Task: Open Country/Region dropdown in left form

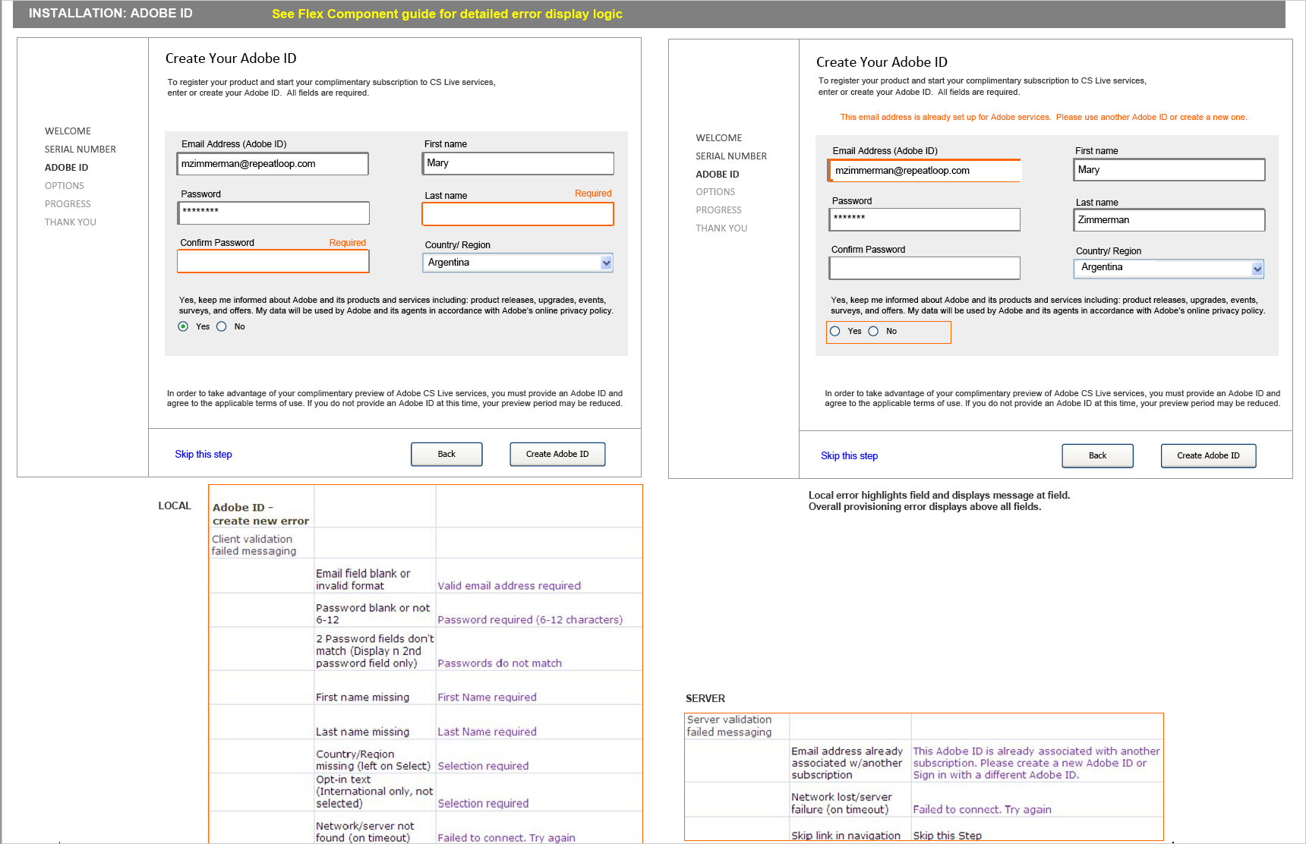Action: [x=518, y=263]
